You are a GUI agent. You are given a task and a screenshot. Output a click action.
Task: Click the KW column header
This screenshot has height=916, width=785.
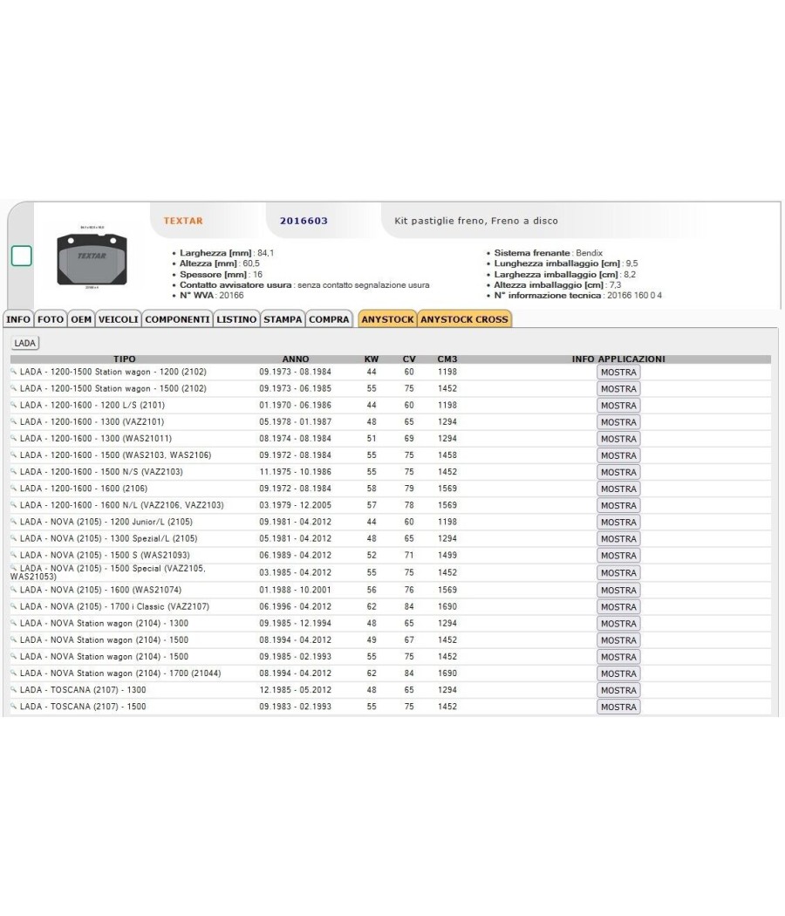click(372, 359)
